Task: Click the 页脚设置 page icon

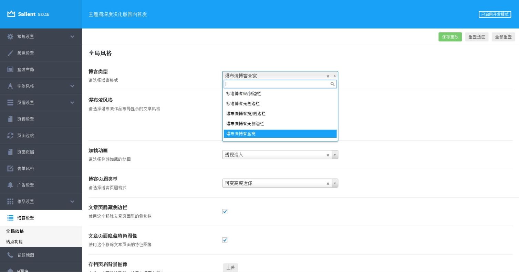Action: pos(10,119)
